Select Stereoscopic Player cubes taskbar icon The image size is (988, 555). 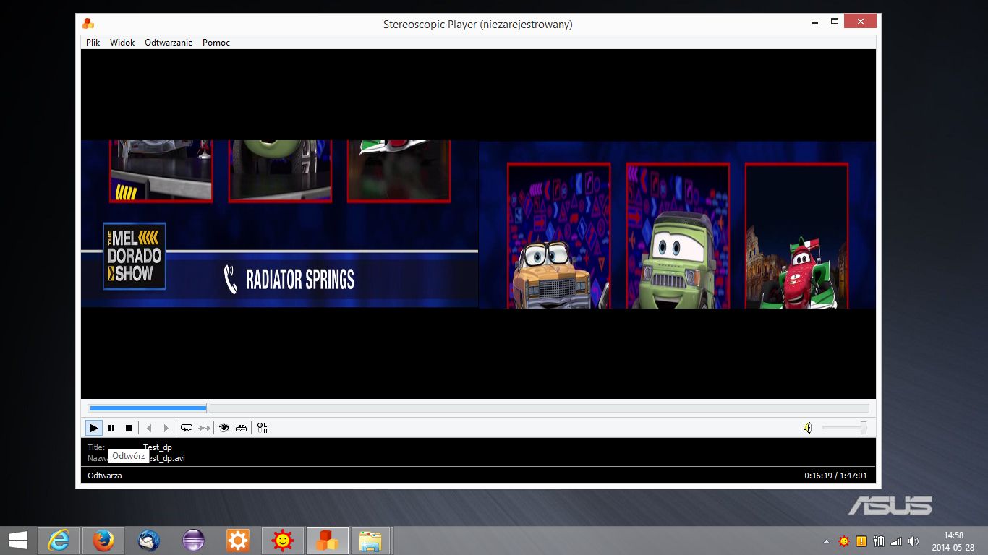[328, 540]
